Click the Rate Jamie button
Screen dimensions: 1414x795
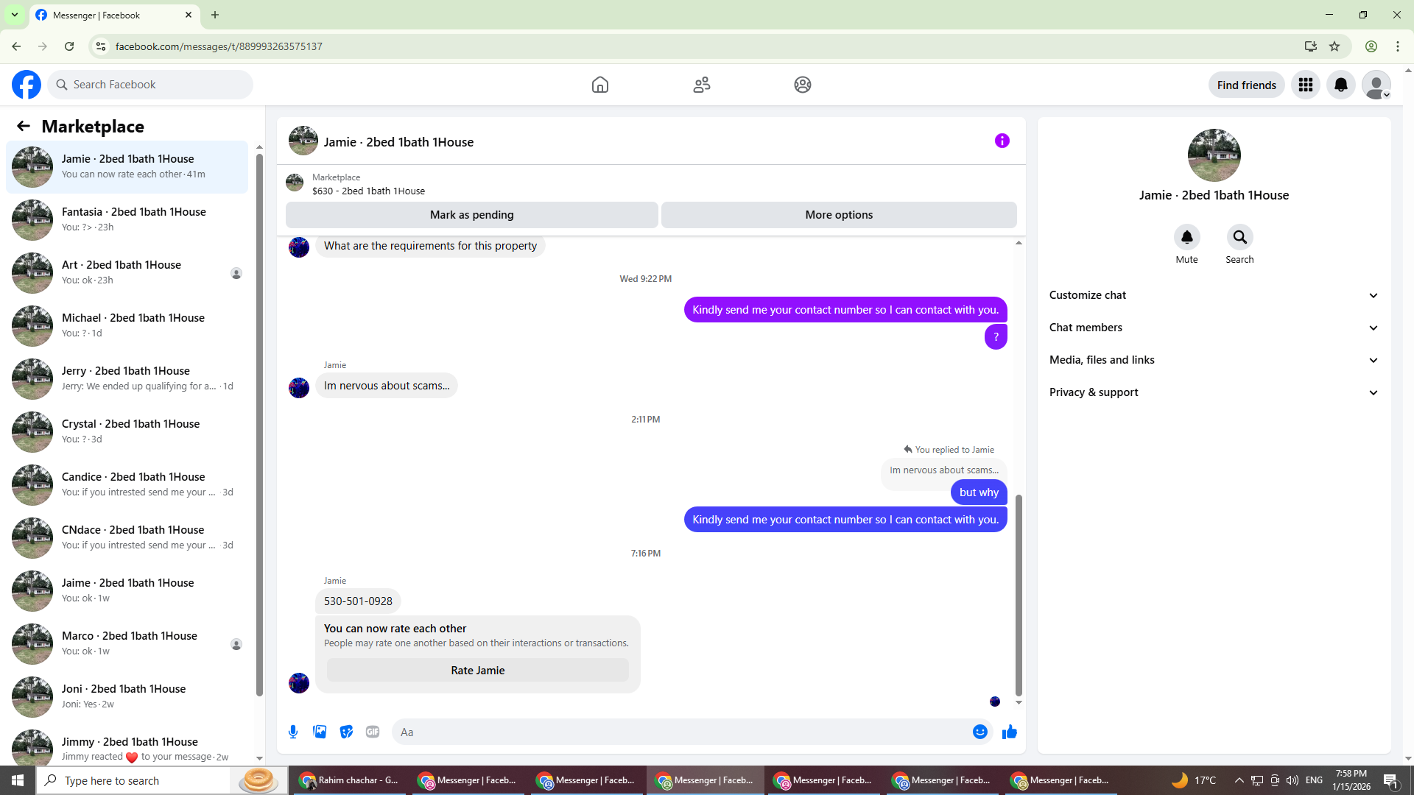click(477, 671)
